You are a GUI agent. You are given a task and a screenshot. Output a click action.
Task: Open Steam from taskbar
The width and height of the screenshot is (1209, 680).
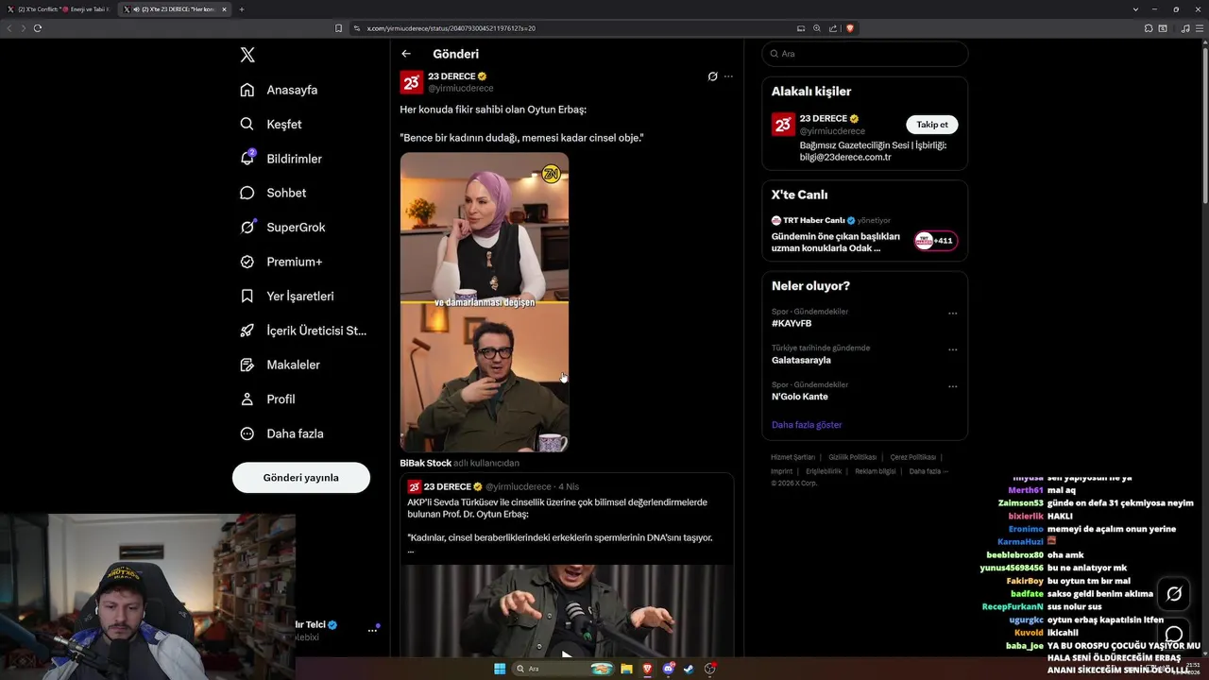coord(690,669)
